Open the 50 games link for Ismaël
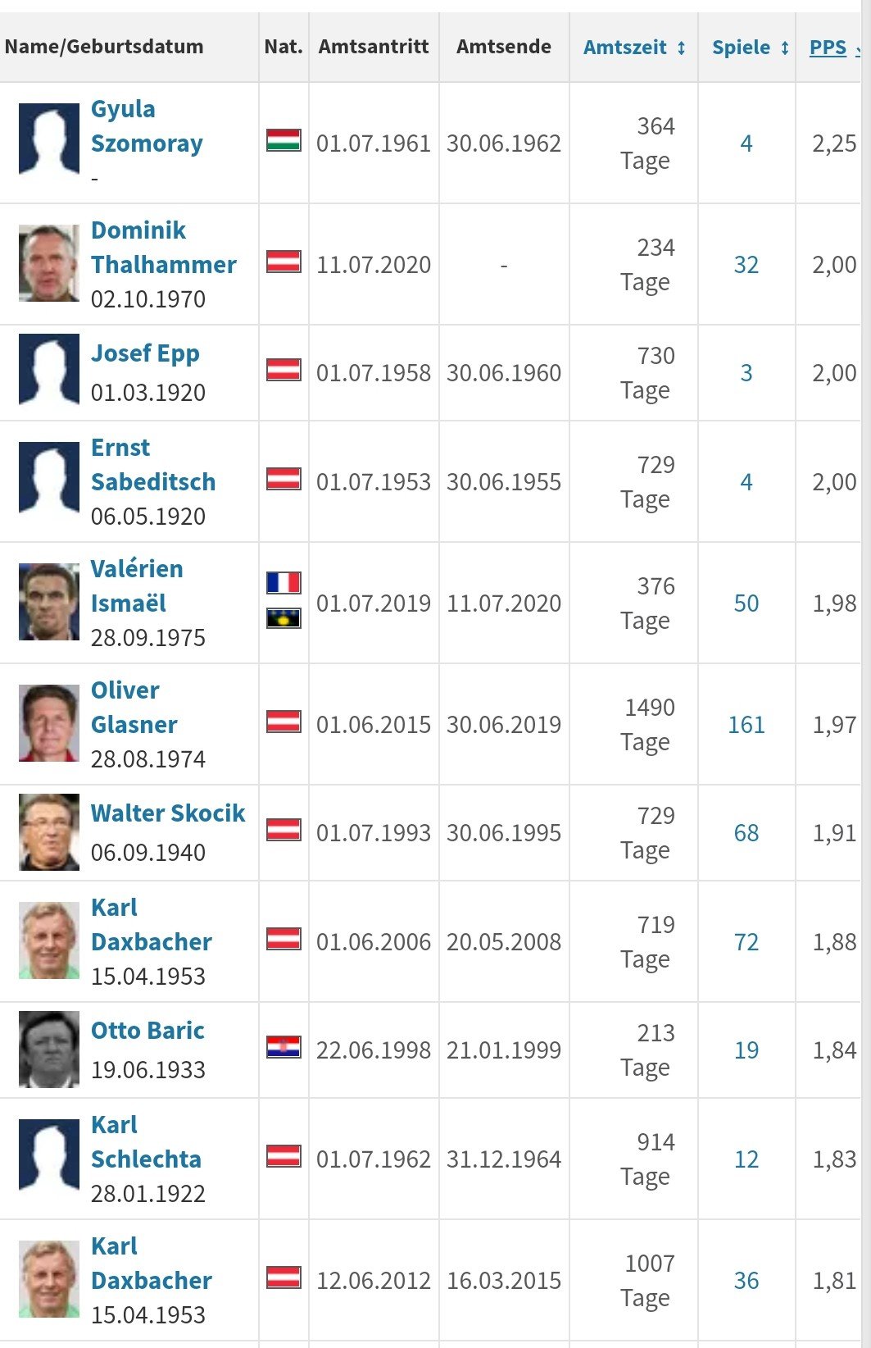The height and width of the screenshot is (1348, 871). (x=746, y=603)
